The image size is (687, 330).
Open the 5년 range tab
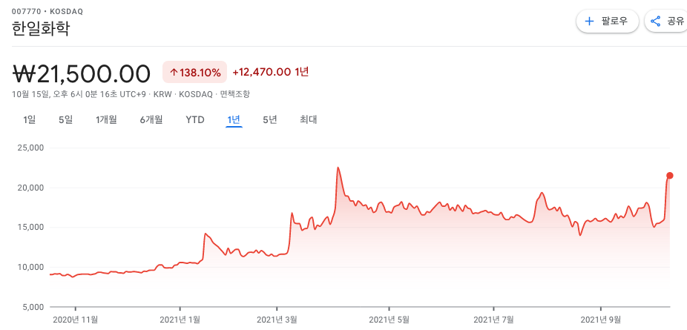[270, 119]
